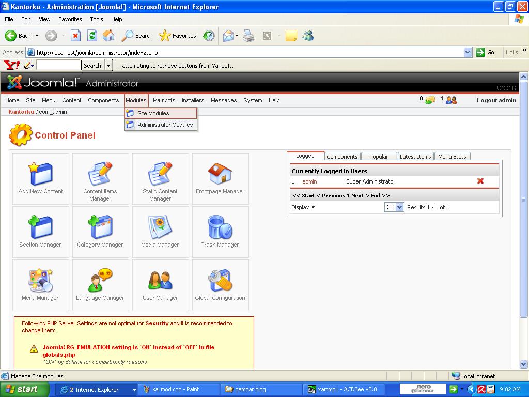529x397 pixels.
Task: Click the Kantorku breadcrumb link
Action: [21, 112]
